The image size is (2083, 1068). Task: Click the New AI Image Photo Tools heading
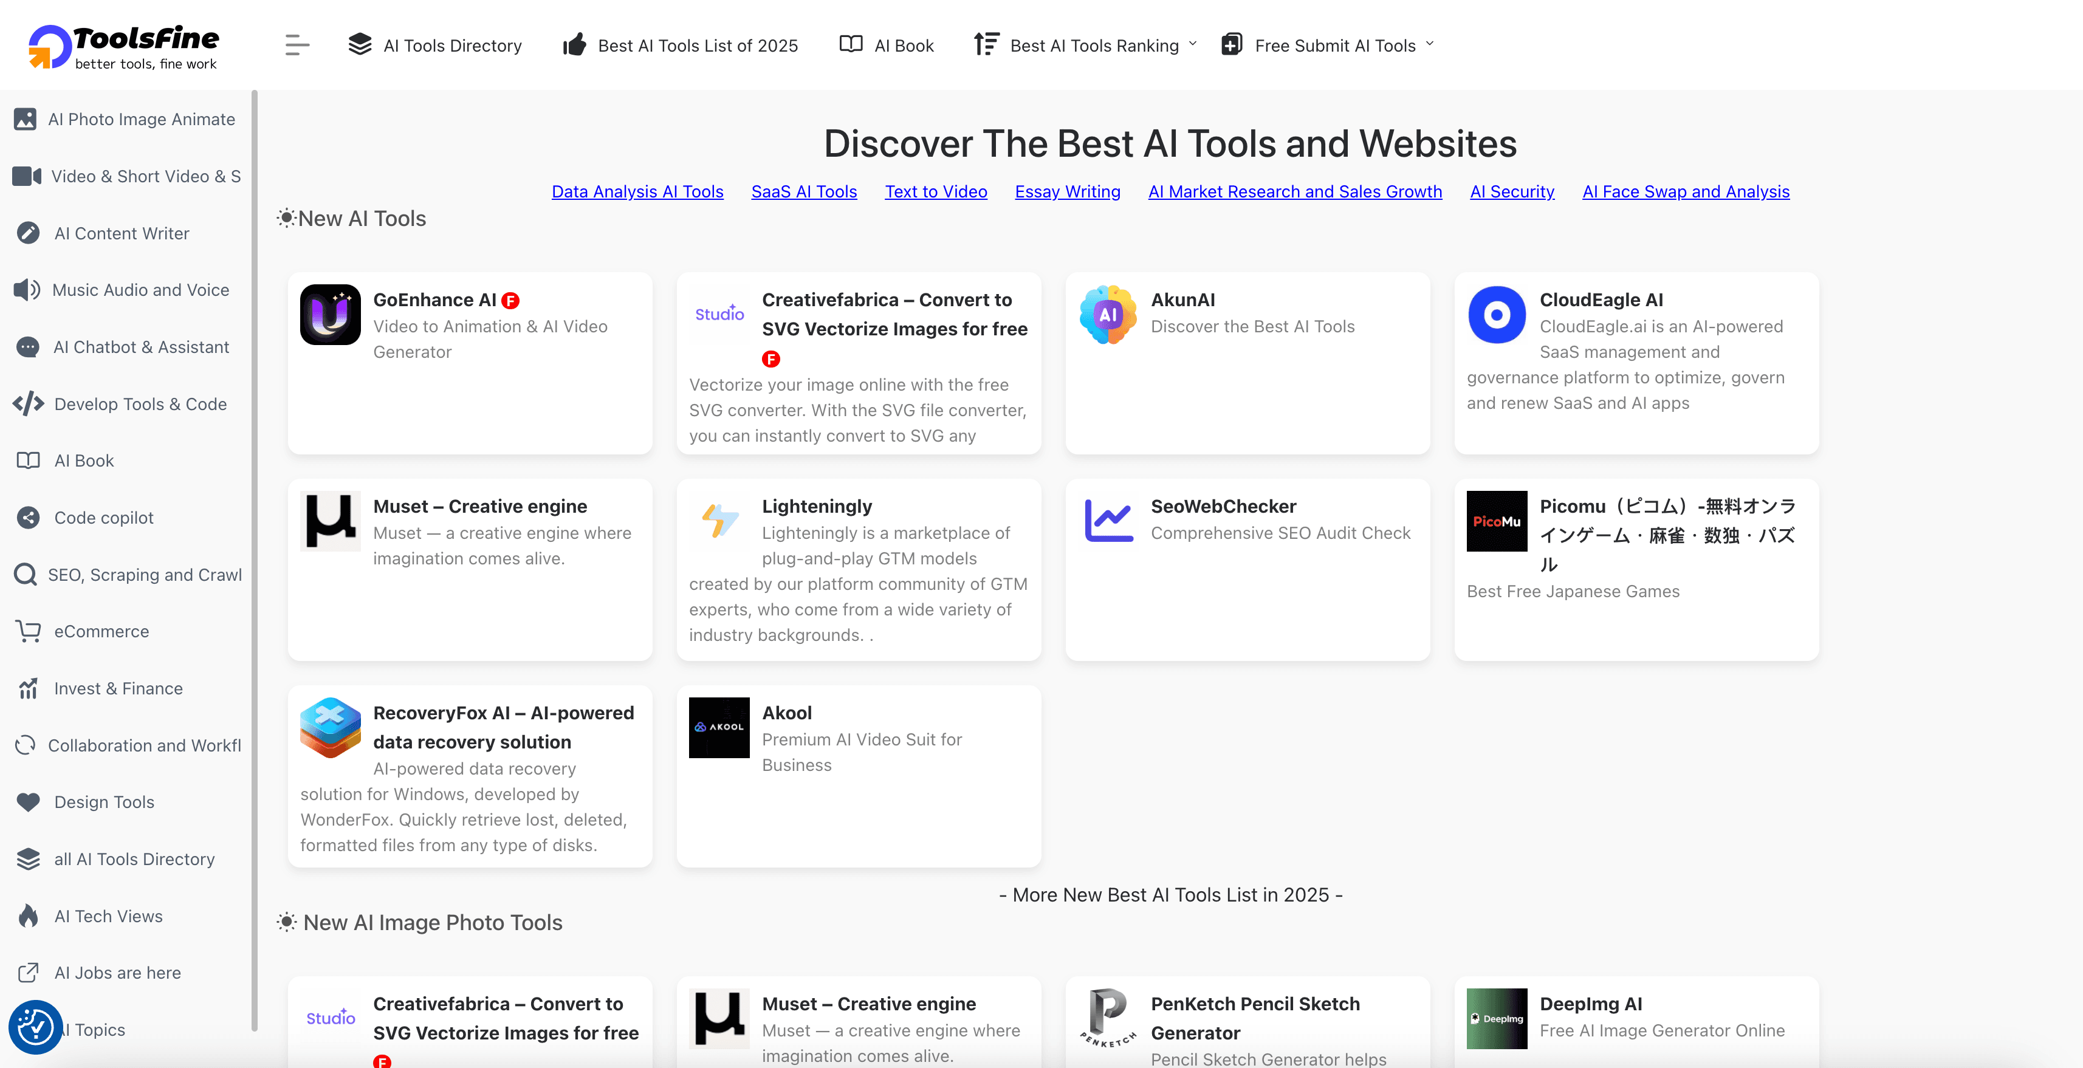tap(433, 923)
